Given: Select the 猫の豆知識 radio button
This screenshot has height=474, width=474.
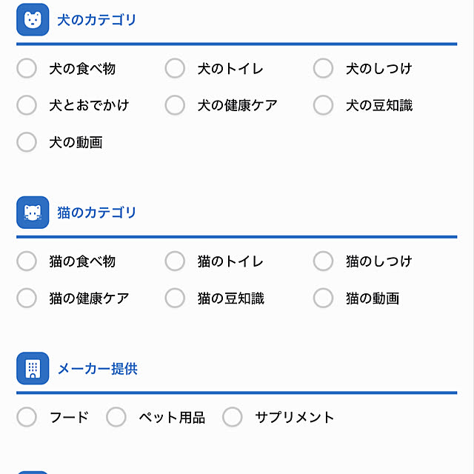Looking at the screenshot, I should 175,298.
